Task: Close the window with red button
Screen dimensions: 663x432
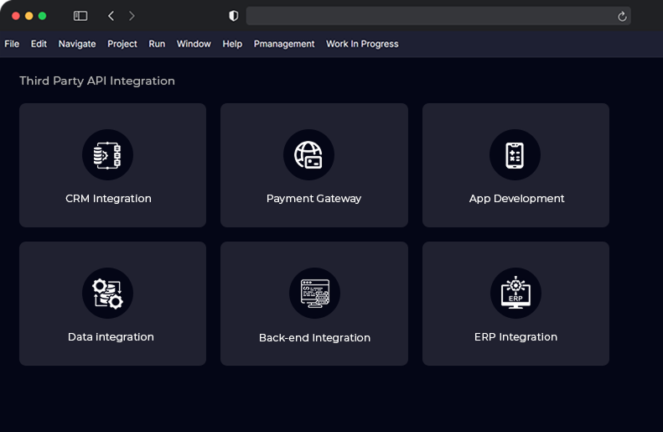Action: (16, 16)
